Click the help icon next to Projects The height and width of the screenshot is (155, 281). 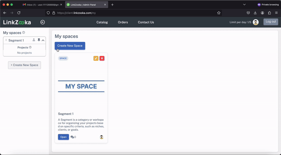coord(30,47)
